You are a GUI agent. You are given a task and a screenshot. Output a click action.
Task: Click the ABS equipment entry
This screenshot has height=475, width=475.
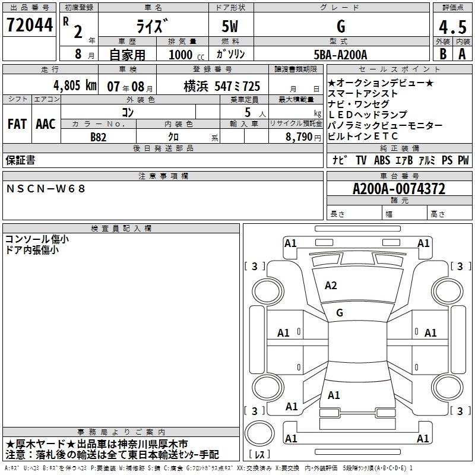(x=382, y=160)
